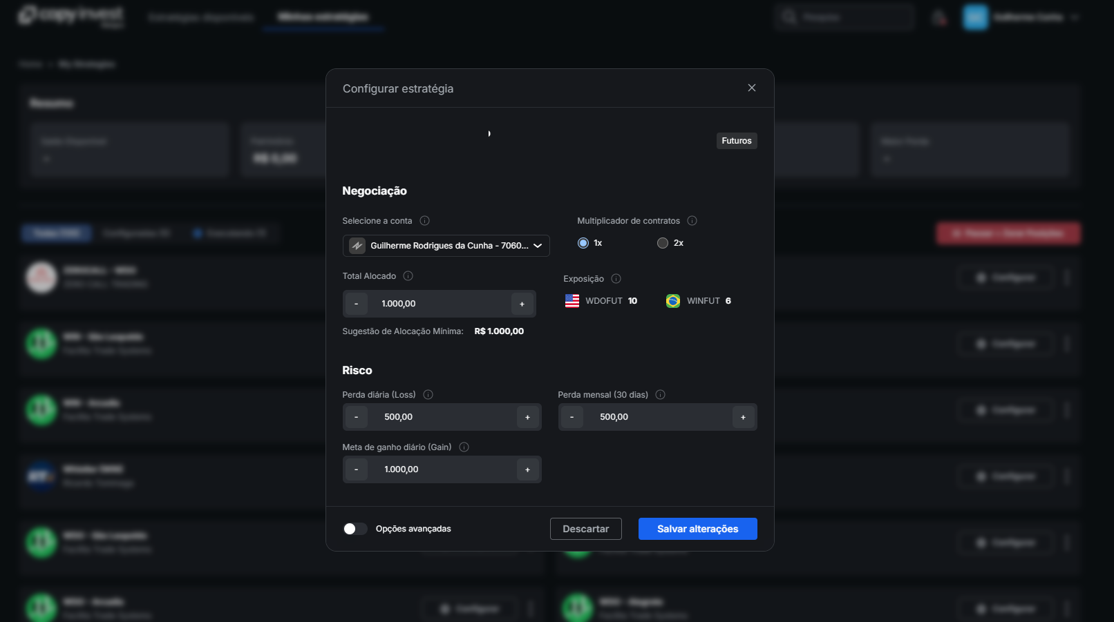Click Salvar alterações button
Viewport: 1114px width, 622px height.
tap(698, 529)
